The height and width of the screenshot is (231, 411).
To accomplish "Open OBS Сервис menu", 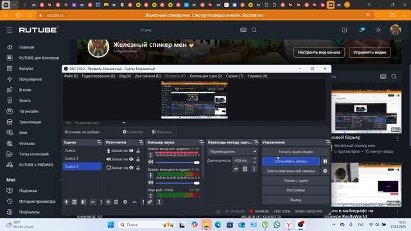I will 234,76.
